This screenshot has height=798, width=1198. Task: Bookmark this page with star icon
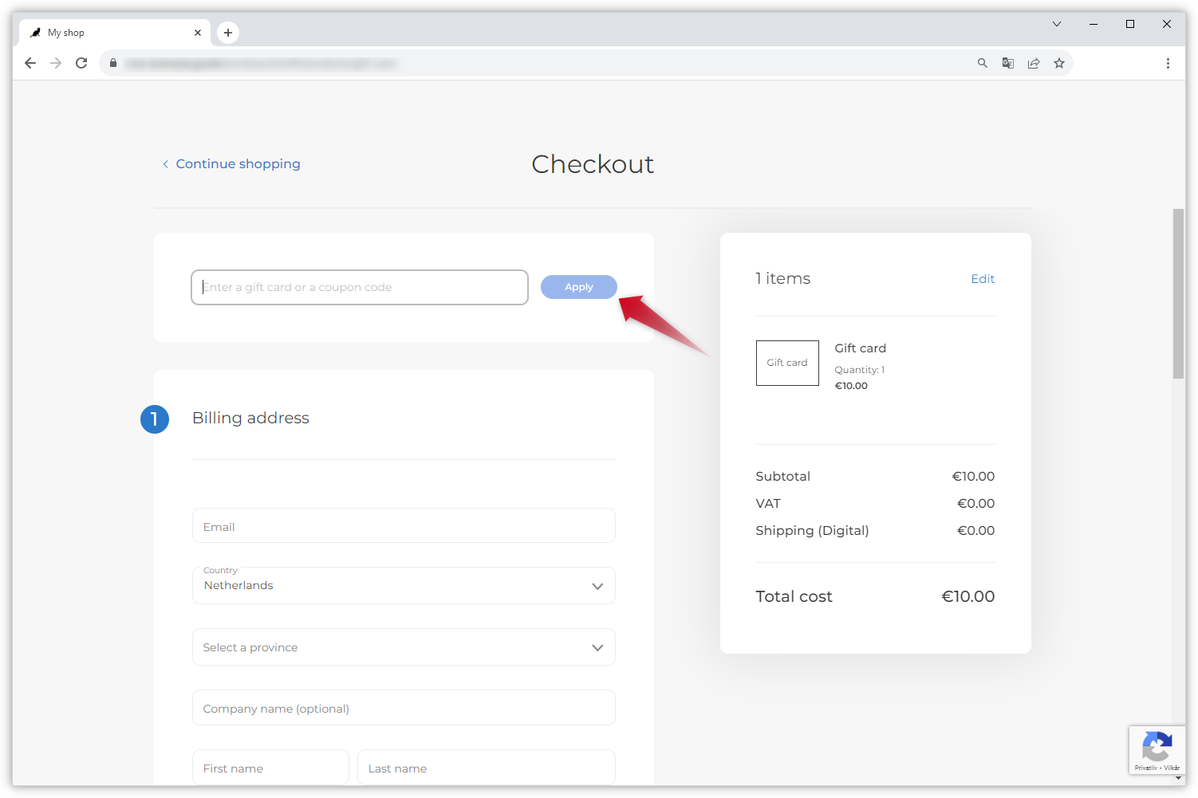pyautogui.click(x=1059, y=63)
